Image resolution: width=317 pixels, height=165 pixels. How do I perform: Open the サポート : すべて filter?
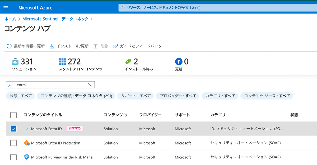tap(136, 96)
